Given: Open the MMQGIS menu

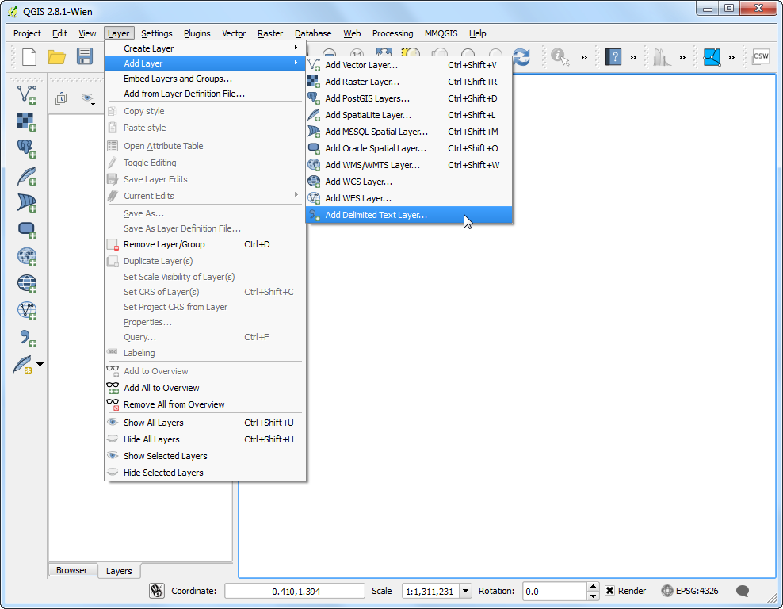Looking at the screenshot, I should 441,33.
